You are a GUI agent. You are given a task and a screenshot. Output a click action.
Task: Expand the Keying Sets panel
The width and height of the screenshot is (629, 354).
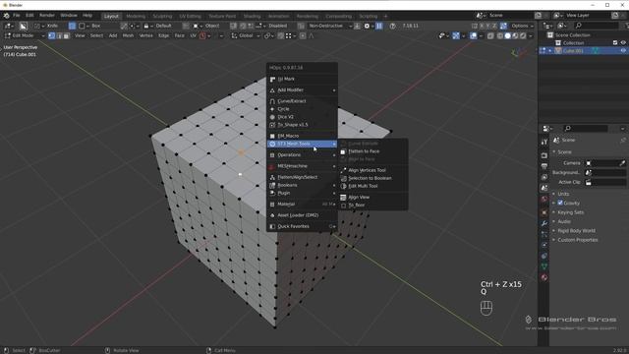click(570, 212)
